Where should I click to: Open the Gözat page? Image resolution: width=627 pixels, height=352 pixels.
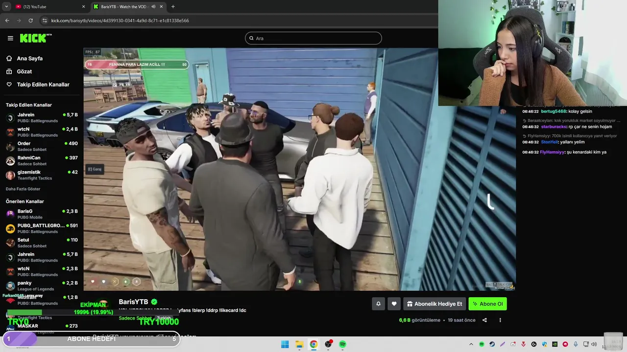pyautogui.click(x=24, y=71)
